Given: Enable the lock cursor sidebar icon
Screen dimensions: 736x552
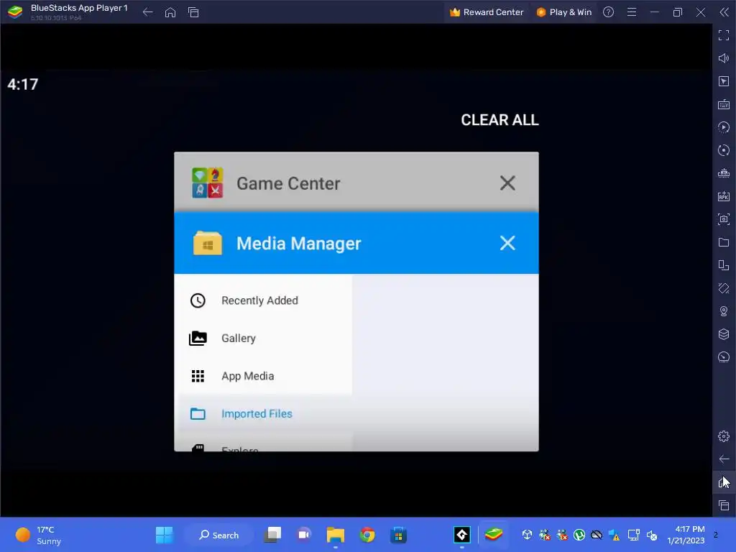Looking at the screenshot, I should [723, 81].
